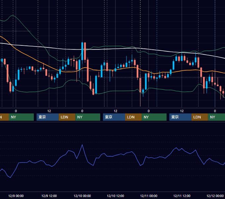The height and width of the screenshot is (199, 225).
Task: Select the 東京 session block on 12/11
Action: [x=180, y=117]
